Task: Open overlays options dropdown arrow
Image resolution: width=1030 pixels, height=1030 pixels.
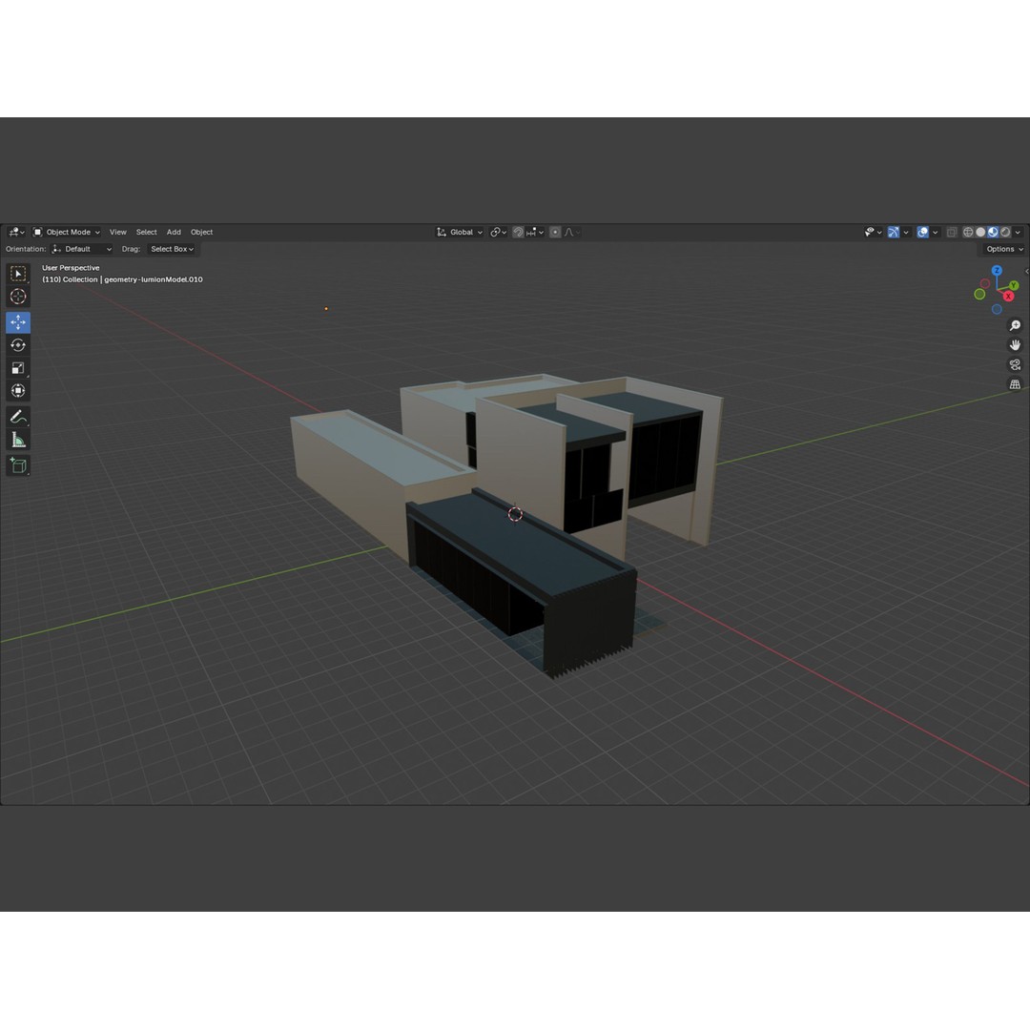Action: click(x=936, y=232)
